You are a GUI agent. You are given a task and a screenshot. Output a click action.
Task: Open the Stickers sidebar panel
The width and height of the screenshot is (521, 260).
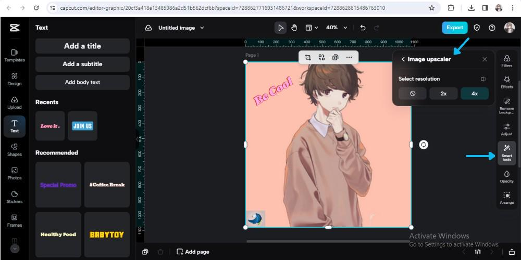[x=14, y=197]
